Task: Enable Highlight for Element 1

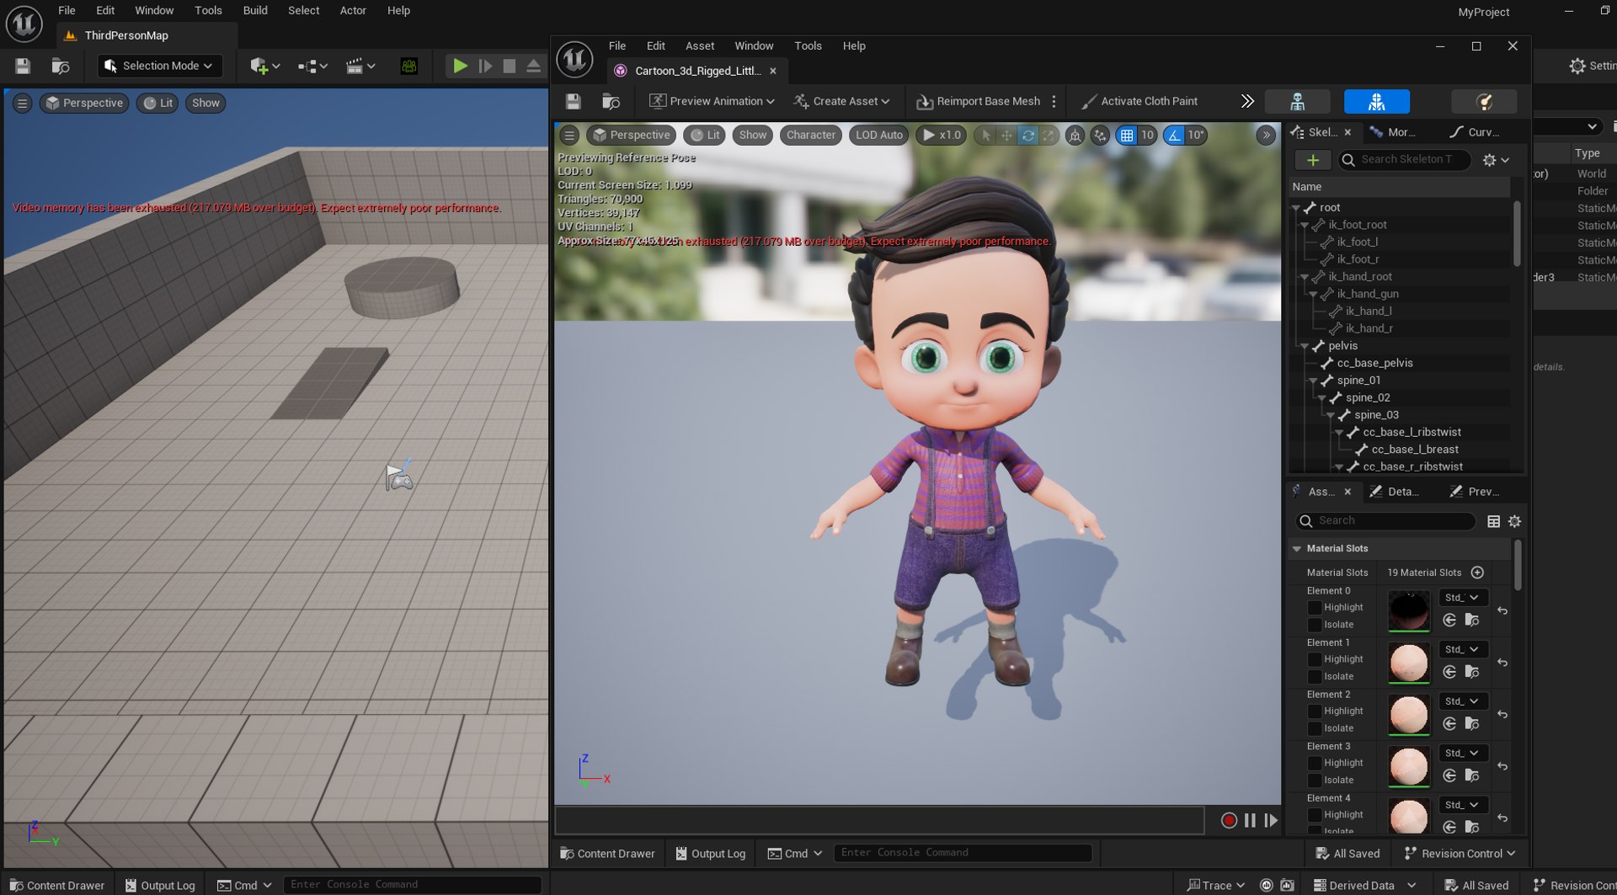Action: point(1314,659)
